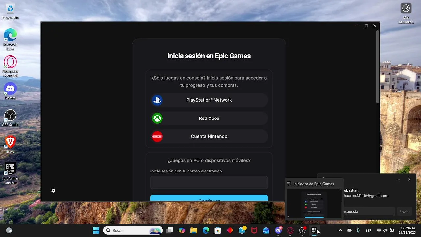Maximize the Epic Games launcher window
421x237 pixels.
click(366, 26)
